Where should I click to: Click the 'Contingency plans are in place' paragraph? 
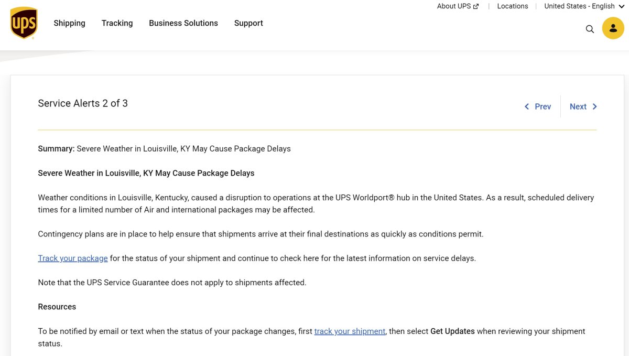point(261,234)
